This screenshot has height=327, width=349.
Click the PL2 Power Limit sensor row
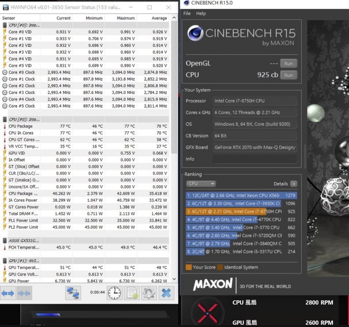click(x=84, y=227)
